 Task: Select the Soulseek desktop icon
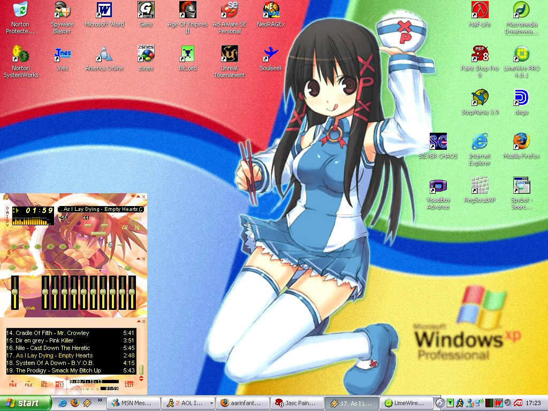point(271,58)
